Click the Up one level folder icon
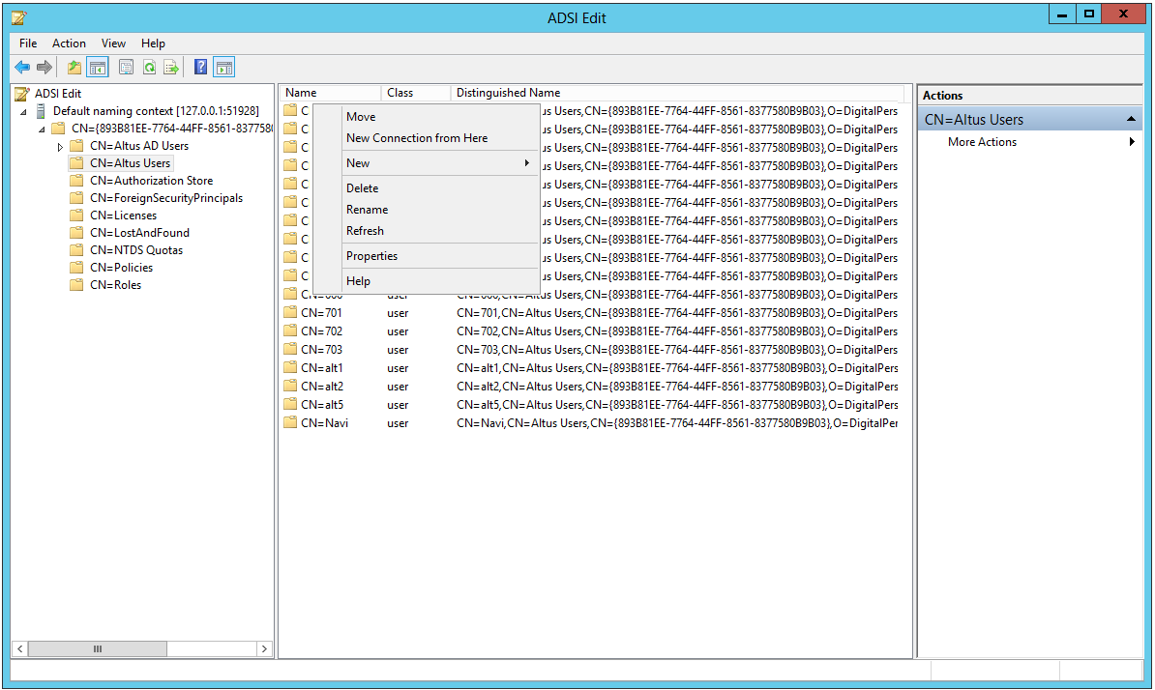 pyautogui.click(x=74, y=67)
